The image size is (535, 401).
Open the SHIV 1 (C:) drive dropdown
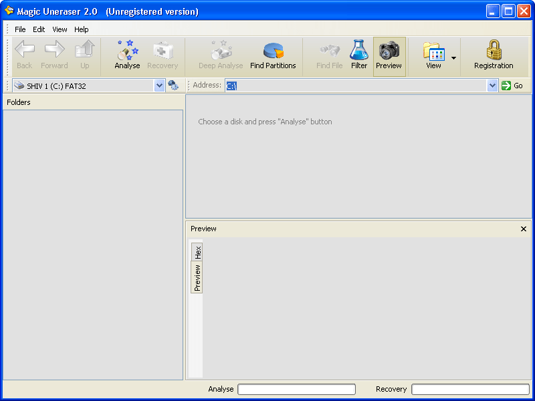(159, 85)
